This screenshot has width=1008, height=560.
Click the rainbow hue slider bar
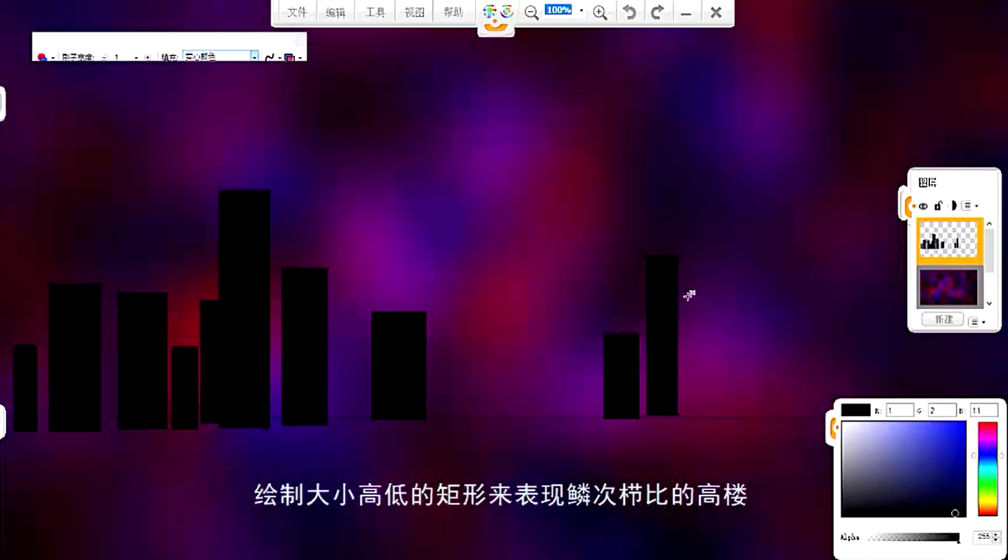point(987,468)
